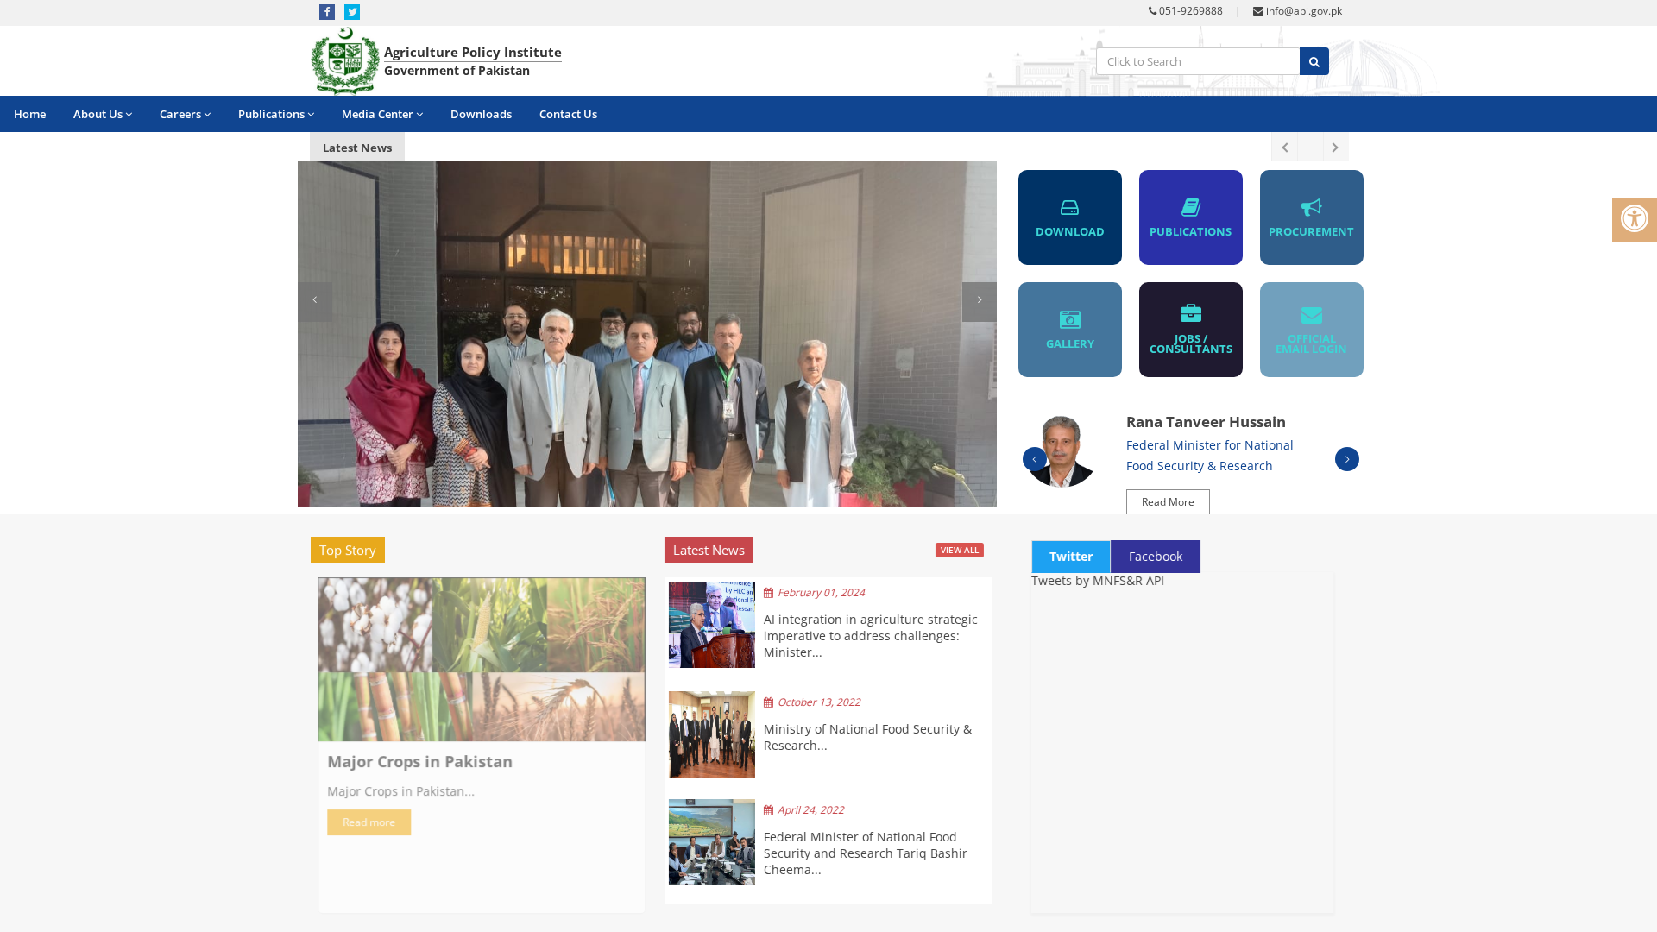
Task: Open the Official Email Login tile
Action: pyautogui.click(x=1312, y=330)
